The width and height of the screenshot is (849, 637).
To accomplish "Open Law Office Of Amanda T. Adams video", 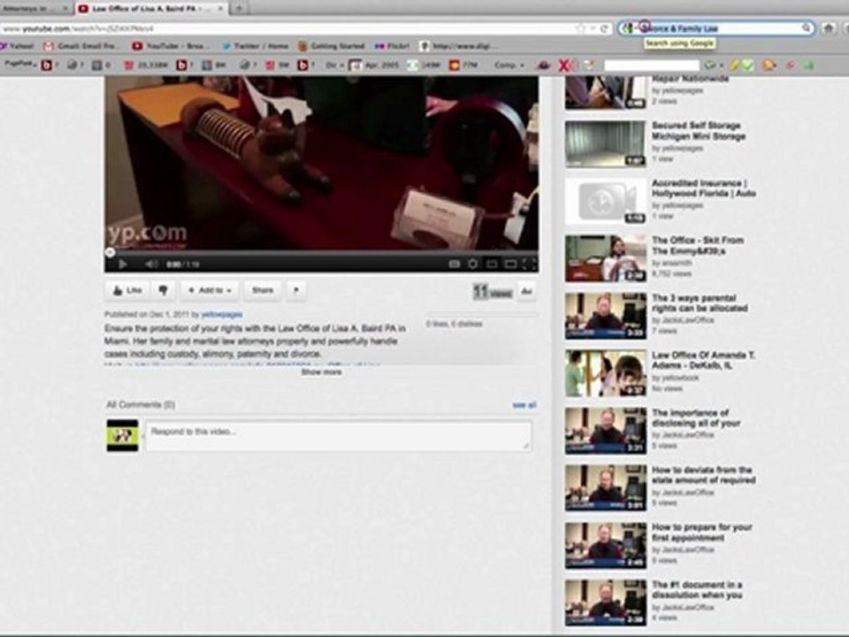I will pyautogui.click(x=703, y=360).
